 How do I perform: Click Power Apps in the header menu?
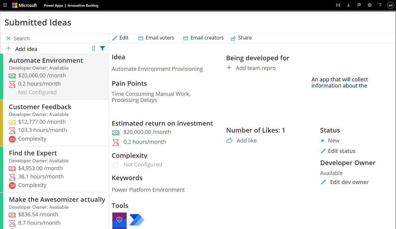click(x=53, y=5)
